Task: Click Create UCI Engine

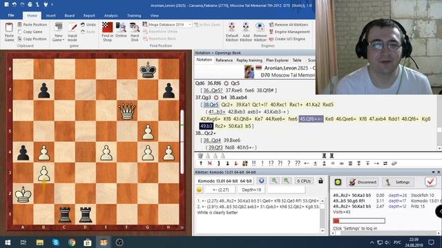Action: [x=287, y=39]
